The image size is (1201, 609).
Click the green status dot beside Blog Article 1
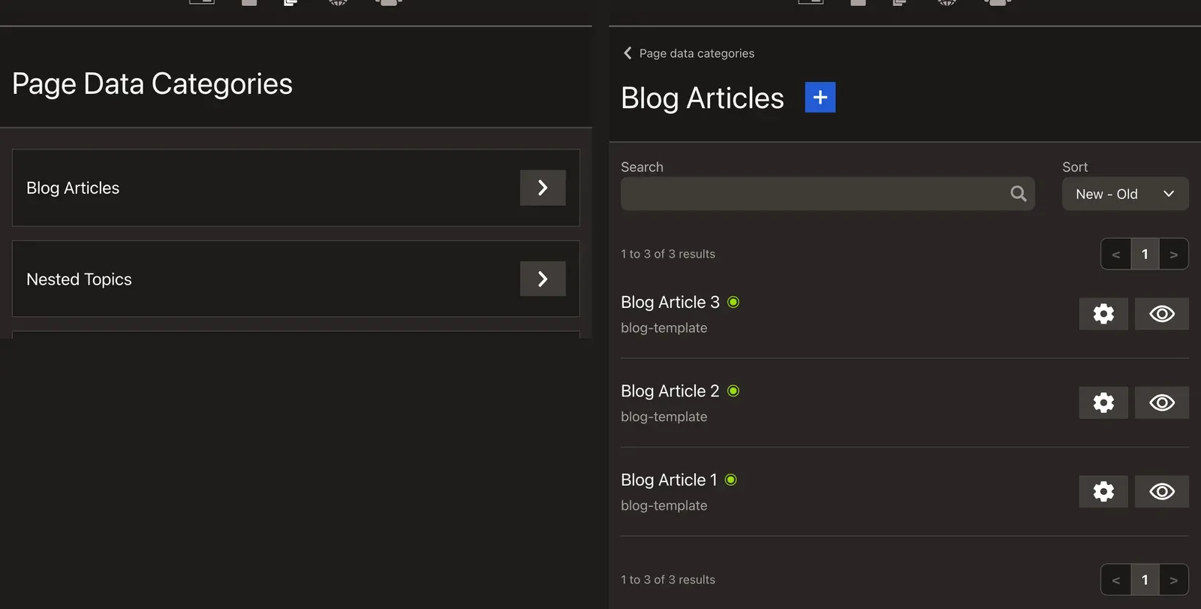(731, 480)
